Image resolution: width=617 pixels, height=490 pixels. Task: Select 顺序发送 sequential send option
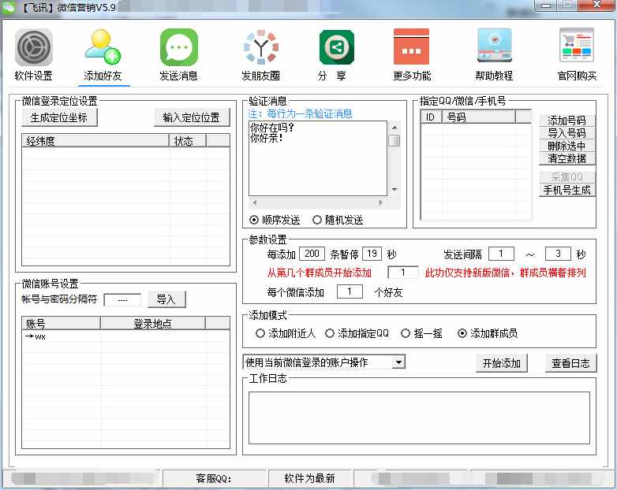tap(275, 220)
